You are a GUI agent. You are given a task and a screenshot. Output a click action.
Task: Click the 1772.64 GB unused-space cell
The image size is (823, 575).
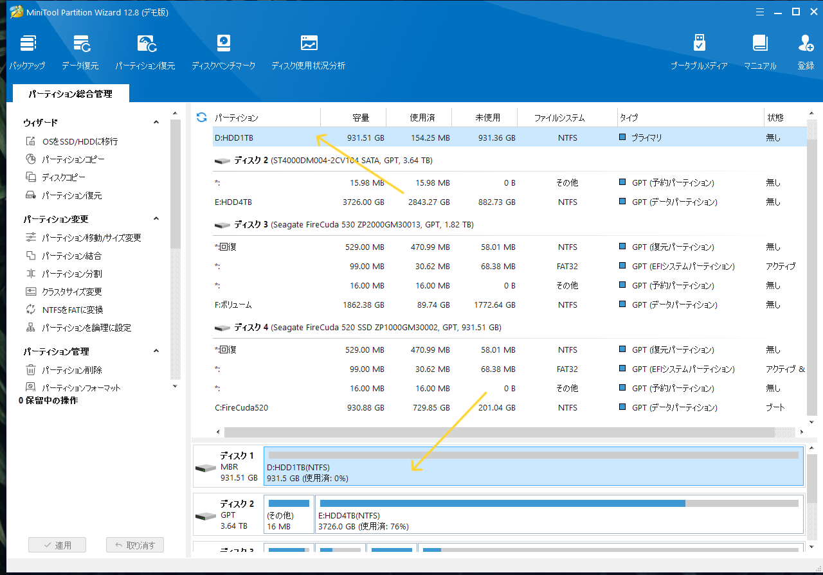coord(494,305)
